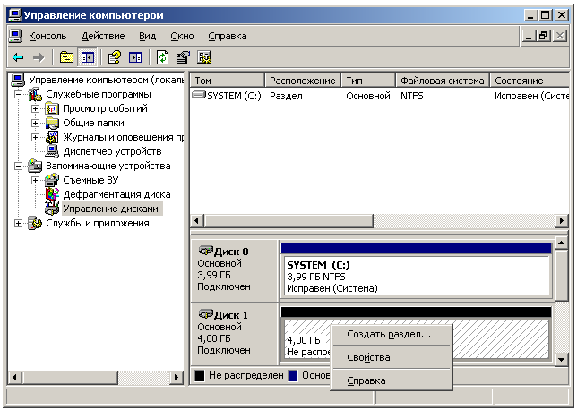Sort by the Расположение column header
The image size is (577, 410).
(303, 81)
